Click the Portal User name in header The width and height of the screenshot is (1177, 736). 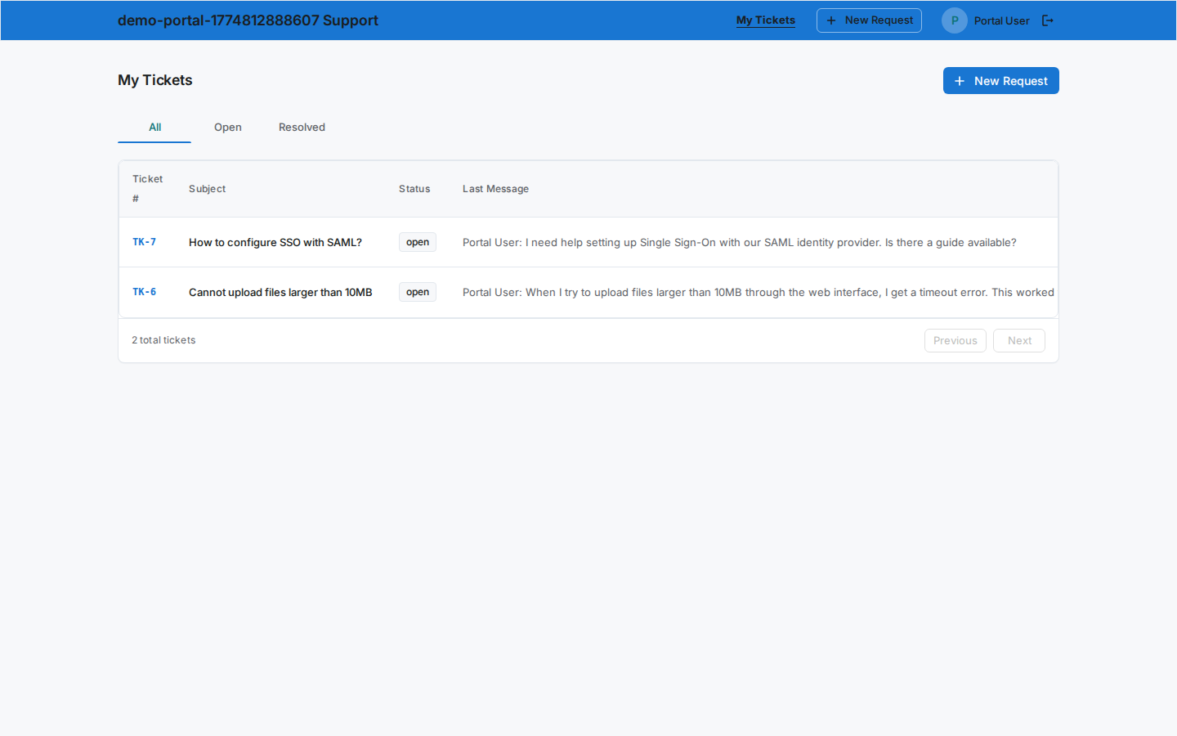pyautogui.click(x=1001, y=20)
